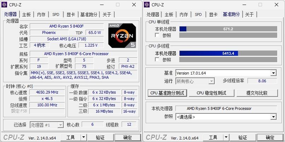This screenshot has width=285, height=142.
Task: Open the 已选择 处理器 #1 dropdown
Action: [x=47, y=125]
